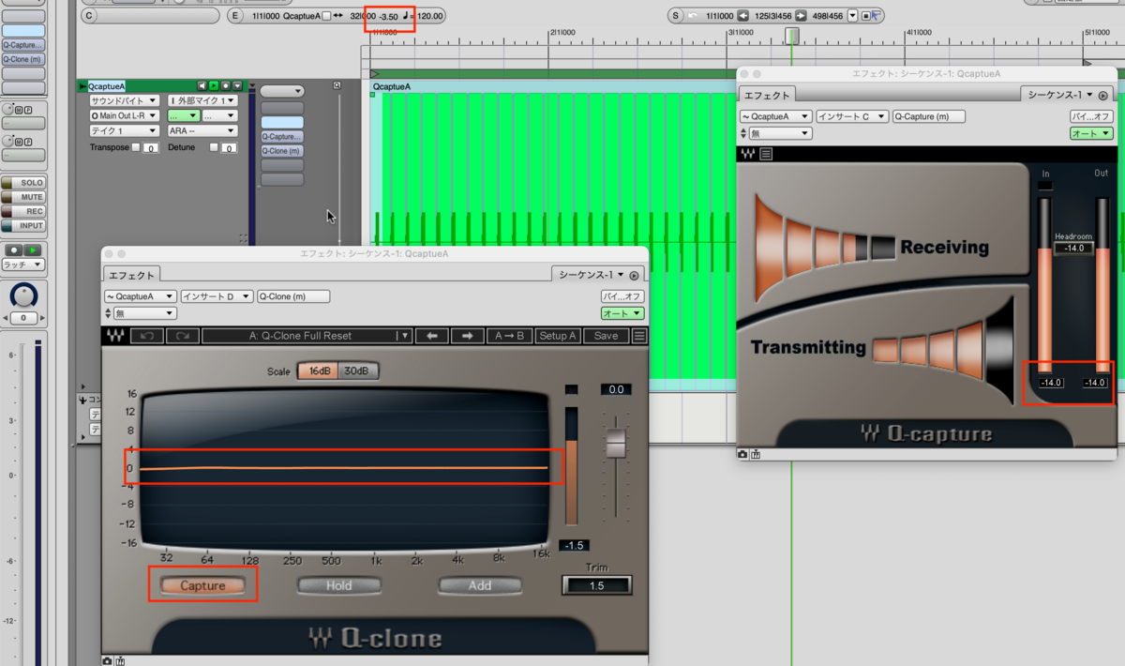The height and width of the screenshot is (666, 1125).
Task: Toggle checkbox after QcaptueA in event info bar
Action: click(x=326, y=16)
